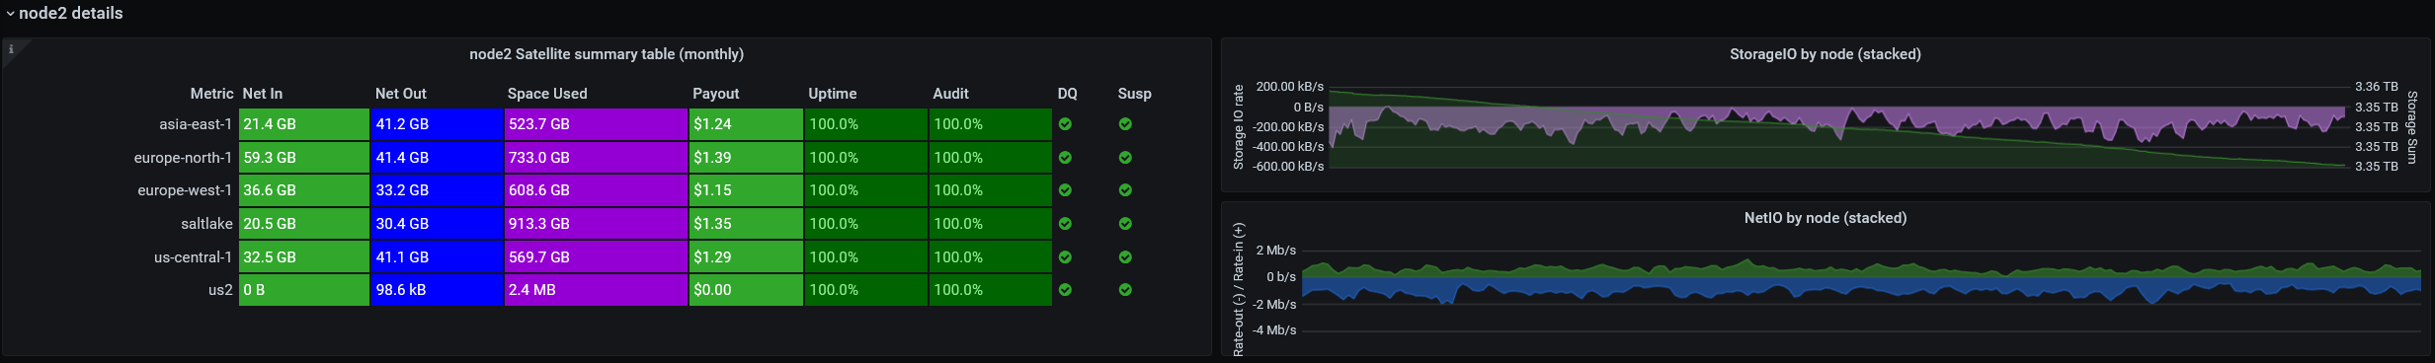The height and width of the screenshot is (363, 2435).
Task: Click the 98.6 kB Net Out cell
Action: 437,290
